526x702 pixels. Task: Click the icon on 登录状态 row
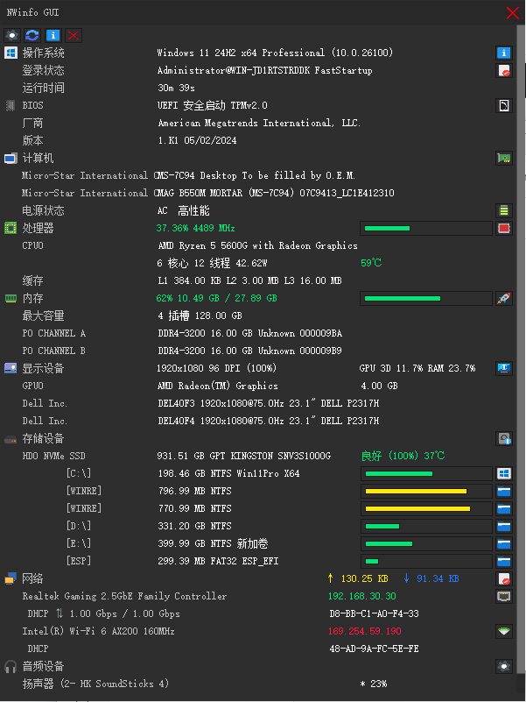(x=504, y=70)
